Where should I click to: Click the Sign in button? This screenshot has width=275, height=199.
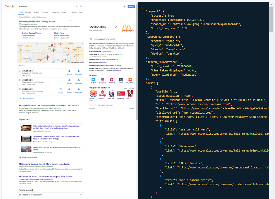click(131, 6)
